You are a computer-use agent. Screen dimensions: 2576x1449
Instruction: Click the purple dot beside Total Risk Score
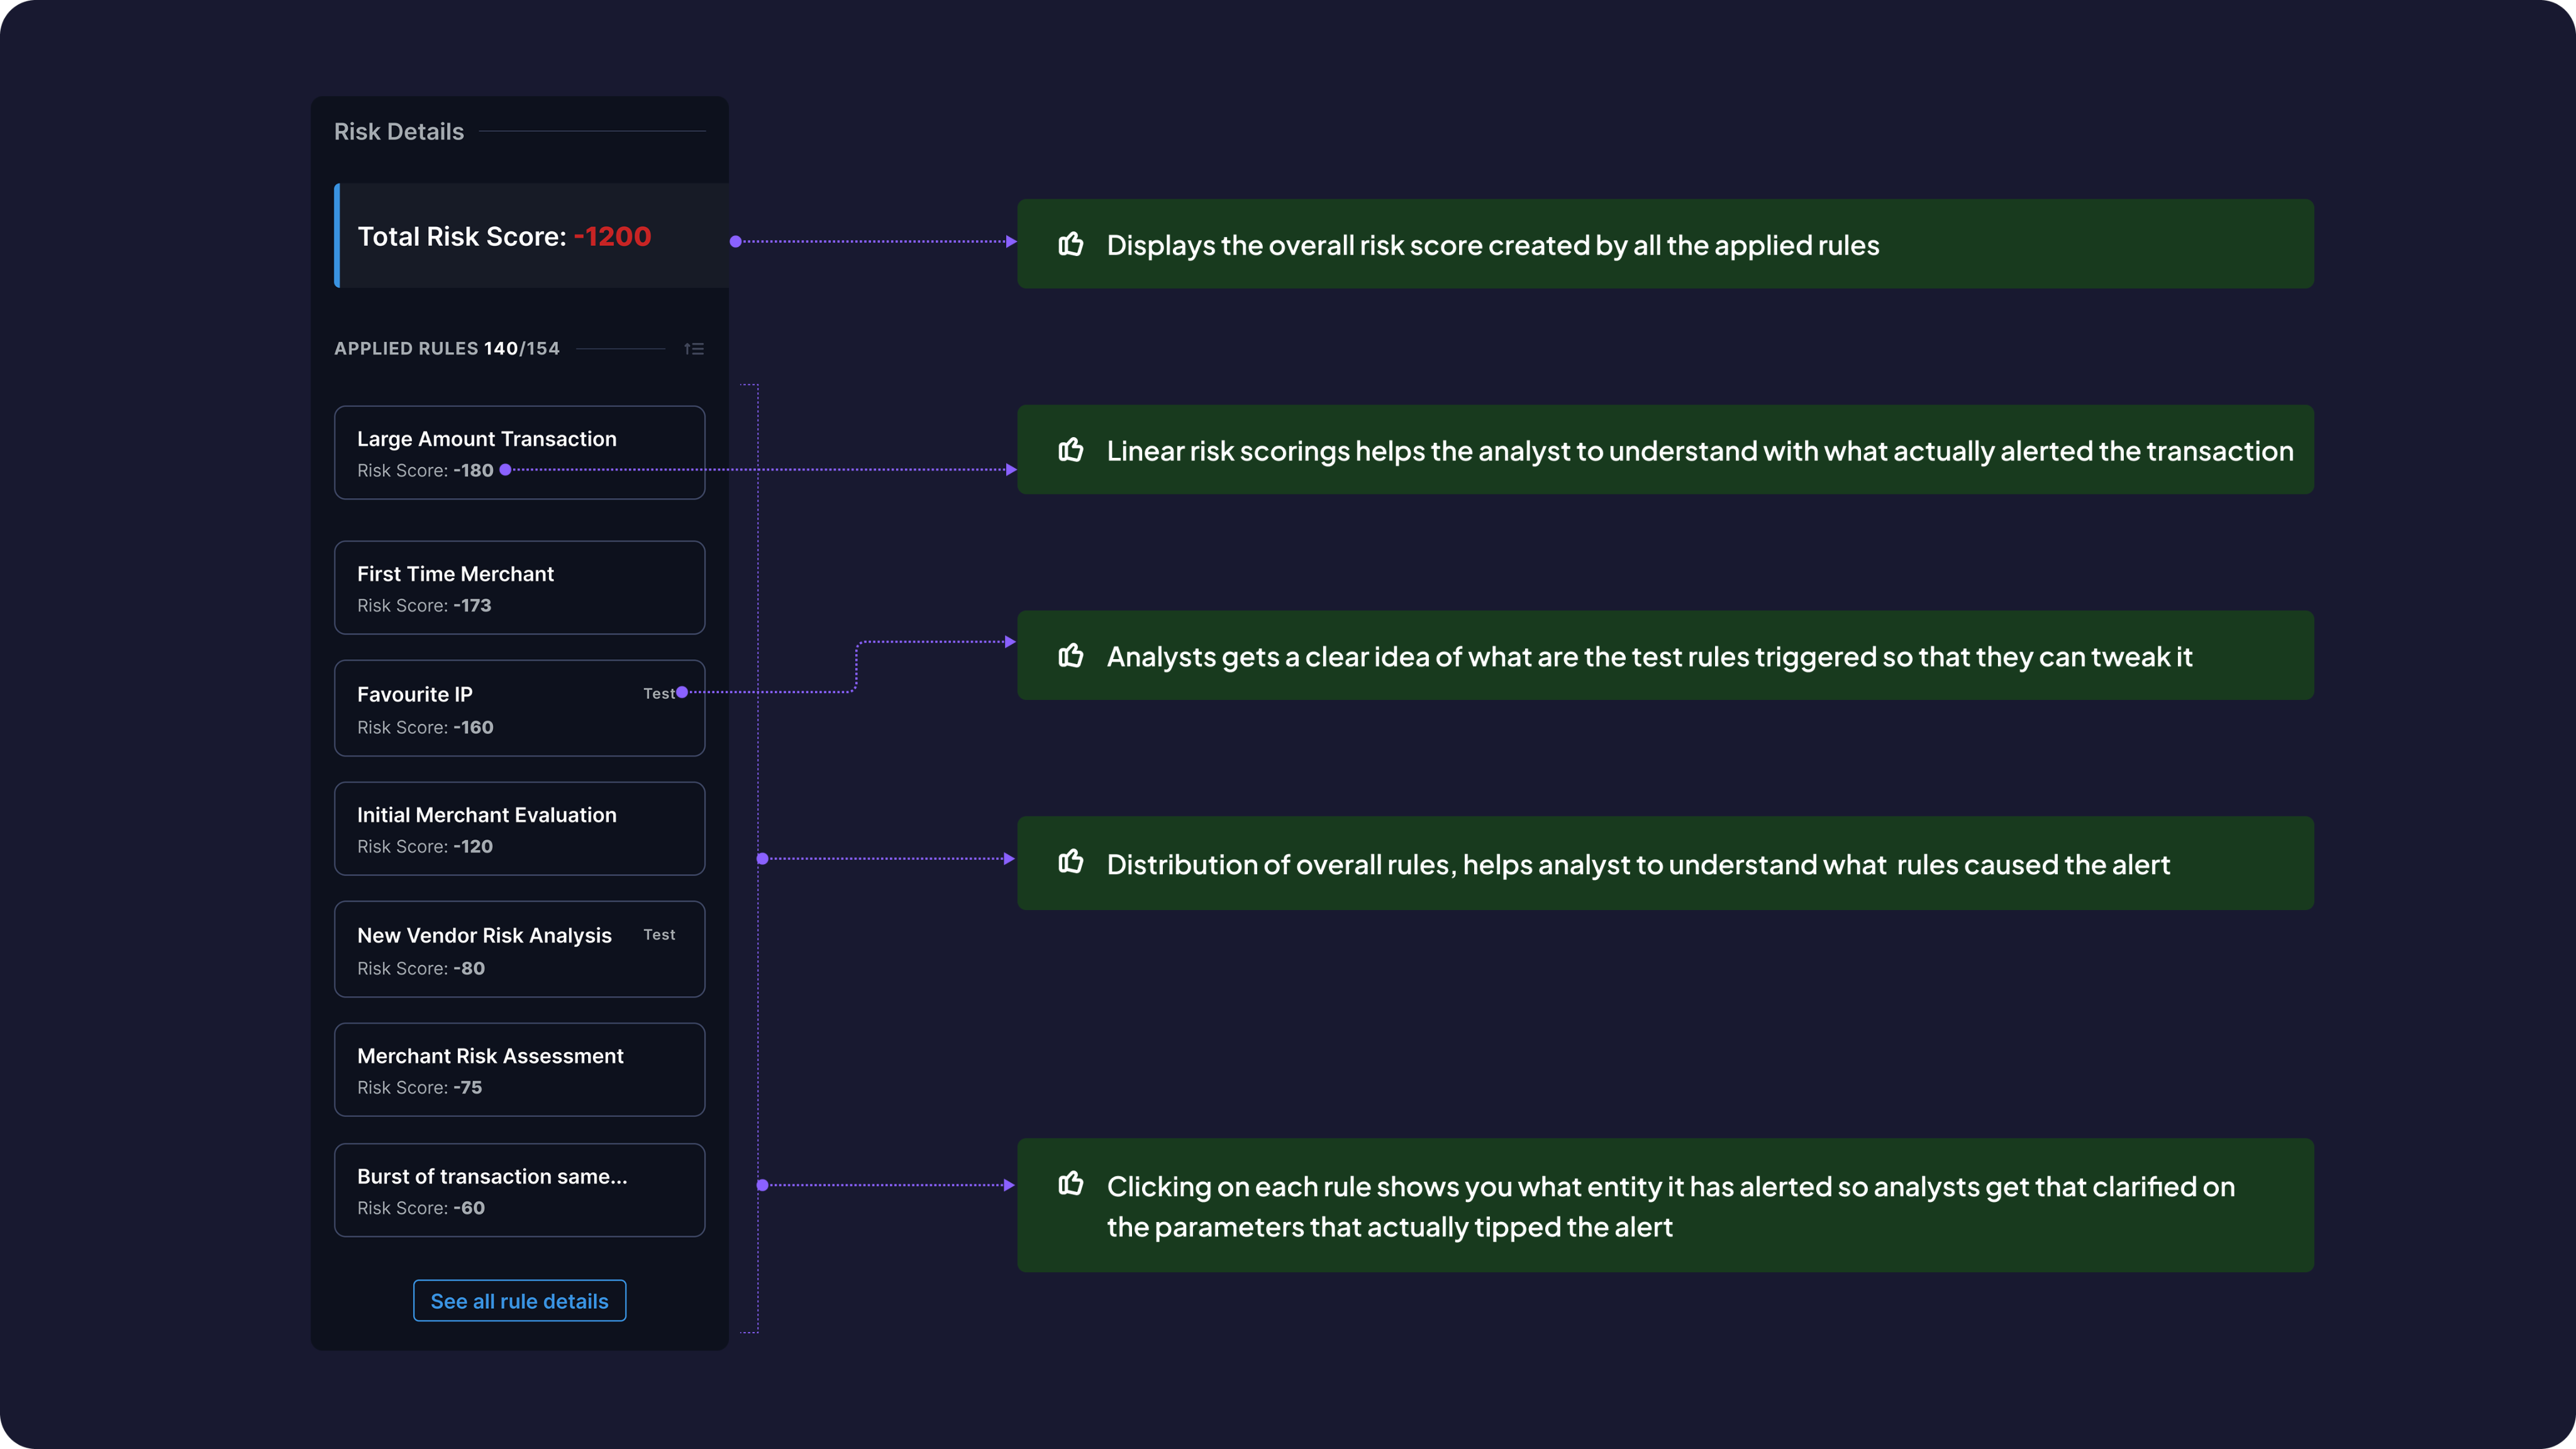[x=736, y=242]
